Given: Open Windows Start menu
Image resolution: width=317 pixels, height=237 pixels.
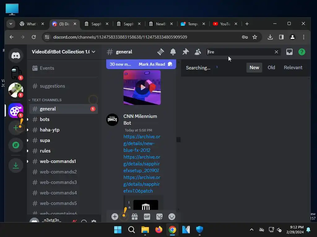Looking at the screenshot, I should click(x=118, y=230).
